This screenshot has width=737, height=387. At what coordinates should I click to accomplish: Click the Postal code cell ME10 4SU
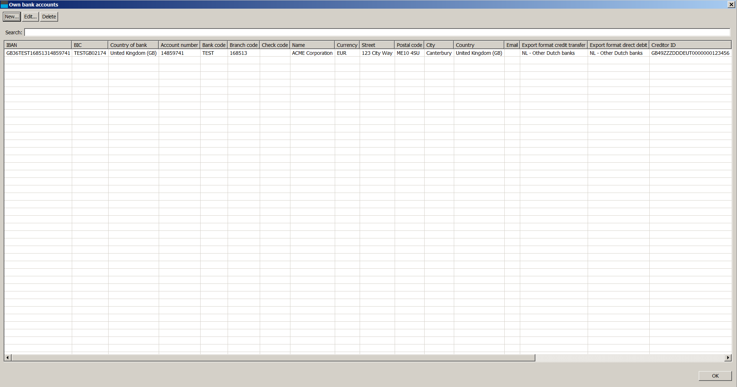409,53
